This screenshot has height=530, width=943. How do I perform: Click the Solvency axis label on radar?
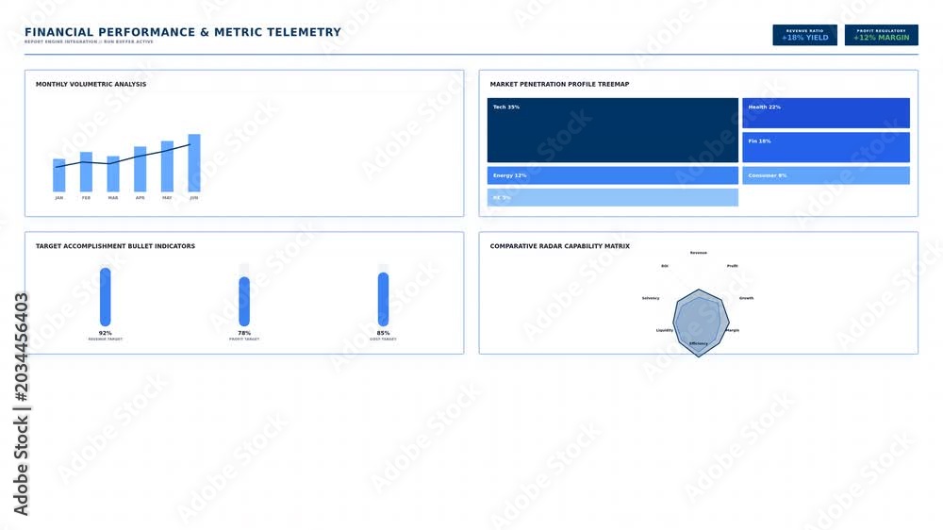click(x=651, y=298)
